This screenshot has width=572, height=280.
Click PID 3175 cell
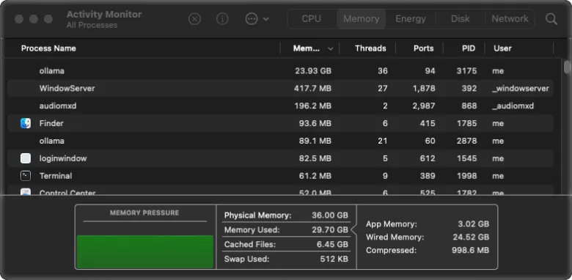coord(466,70)
